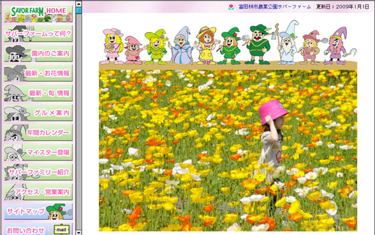The image size is (375, 235).
Task: Open サバーファミリー紹介 page
Action: 38,172
